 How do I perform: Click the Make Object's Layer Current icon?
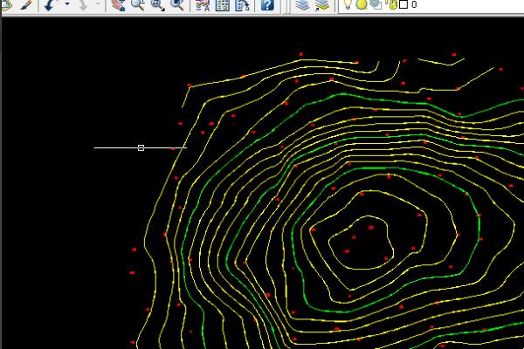click(x=322, y=5)
